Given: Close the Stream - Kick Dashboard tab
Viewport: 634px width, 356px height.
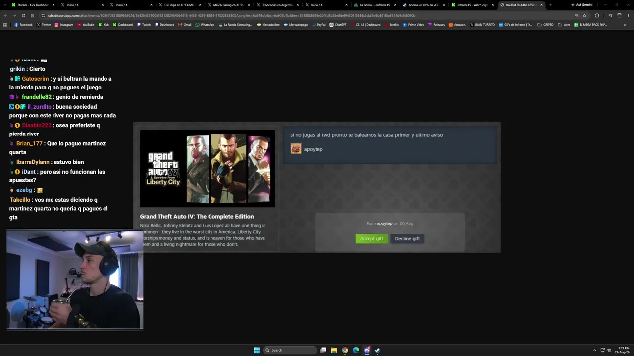Looking at the screenshot, I should tap(53, 5).
